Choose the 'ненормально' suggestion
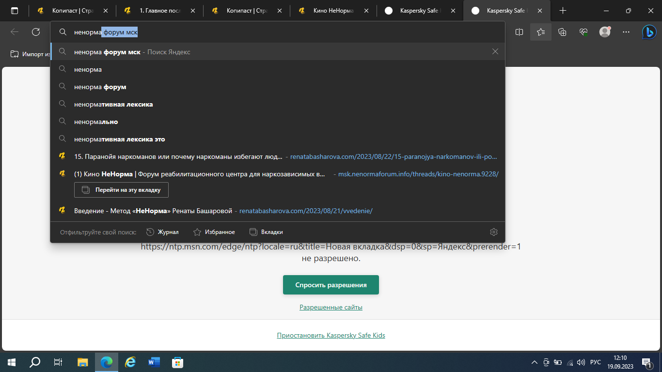 [x=278, y=122]
